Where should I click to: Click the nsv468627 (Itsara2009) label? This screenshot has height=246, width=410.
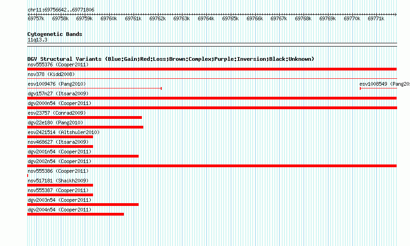coord(58,142)
